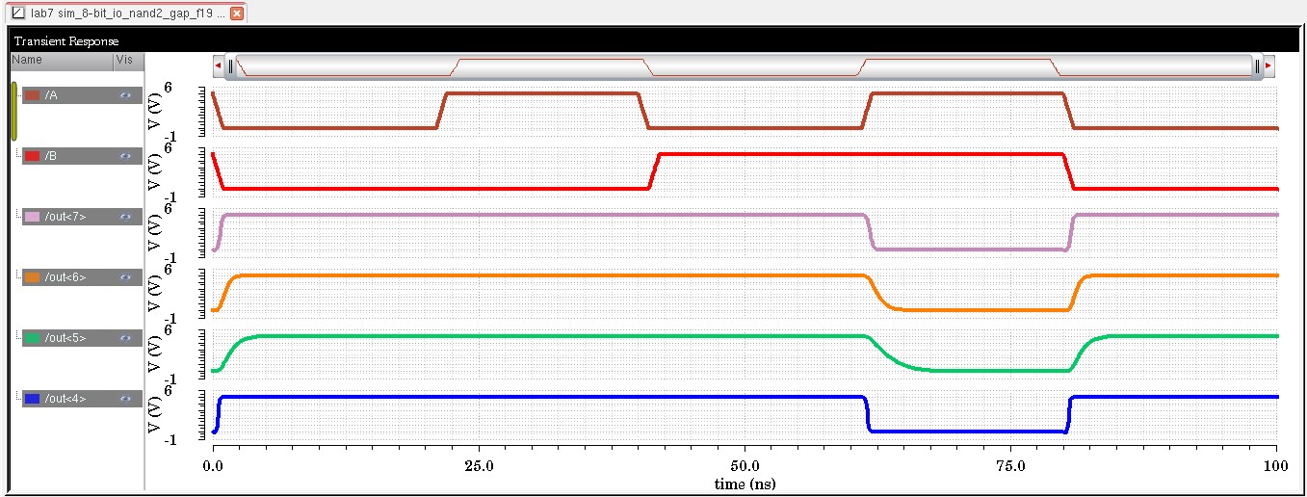Click the right handle of the overview slider
This screenshot has width=1307, height=497.
pos(1257,65)
